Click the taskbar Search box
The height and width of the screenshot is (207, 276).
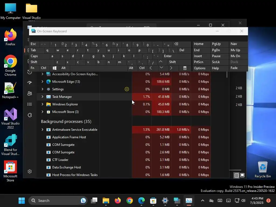click(58, 201)
